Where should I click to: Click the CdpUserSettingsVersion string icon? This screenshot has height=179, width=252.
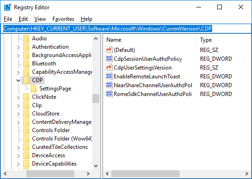109,67
